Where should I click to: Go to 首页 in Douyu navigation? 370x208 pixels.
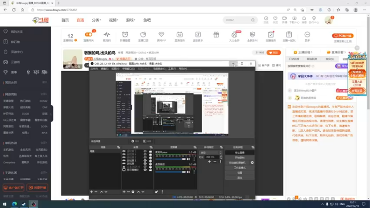65,20
